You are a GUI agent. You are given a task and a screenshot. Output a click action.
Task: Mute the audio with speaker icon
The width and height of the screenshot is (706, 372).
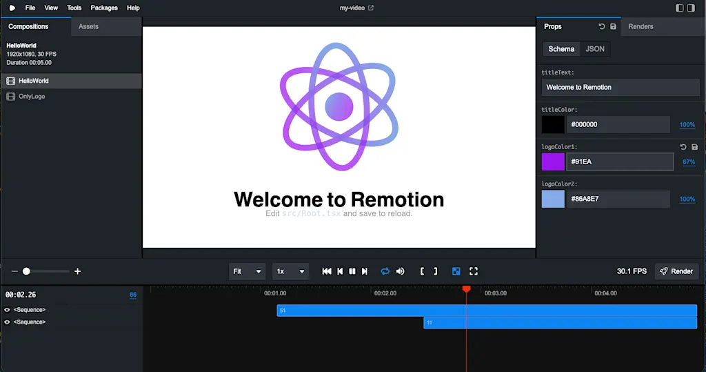click(x=401, y=271)
